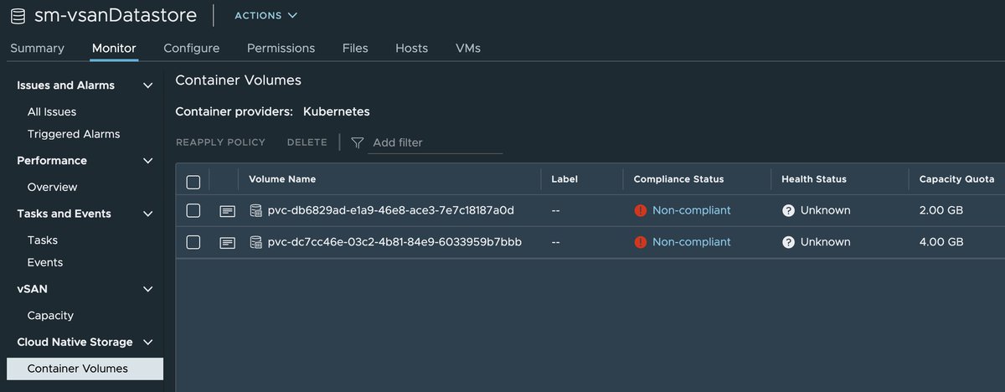Viewport: 1005px width, 392px height.
Task: Click the REAPPLY POLICY button
Action: [x=220, y=142]
